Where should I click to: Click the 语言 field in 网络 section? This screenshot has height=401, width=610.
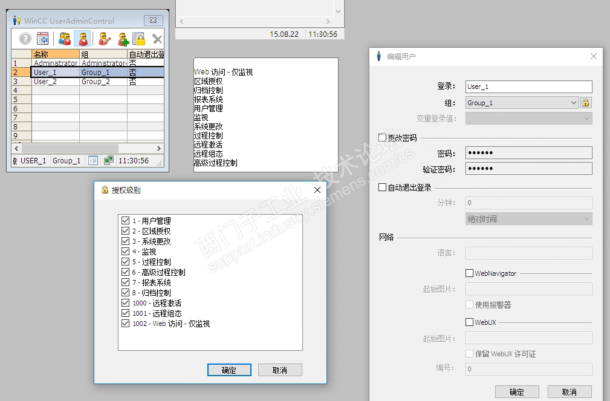pos(529,253)
